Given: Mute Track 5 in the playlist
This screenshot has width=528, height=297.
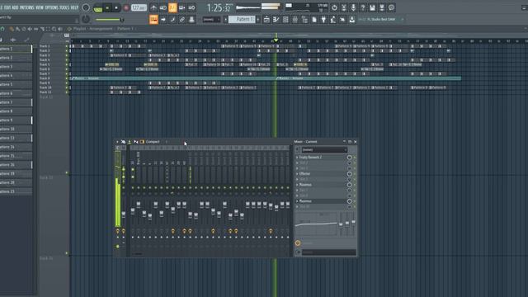Looking at the screenshot, I should point(67,64).
